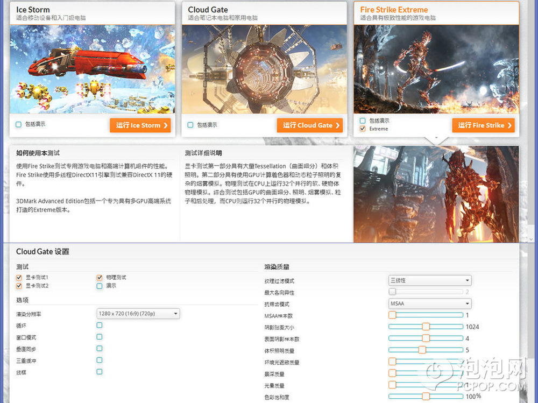Click the Cloud Gate 设置 title

[43, 252]
